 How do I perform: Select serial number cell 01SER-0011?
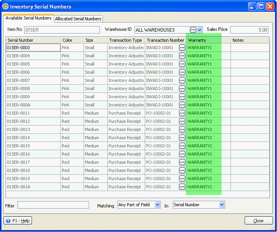(x=33, y=113)
